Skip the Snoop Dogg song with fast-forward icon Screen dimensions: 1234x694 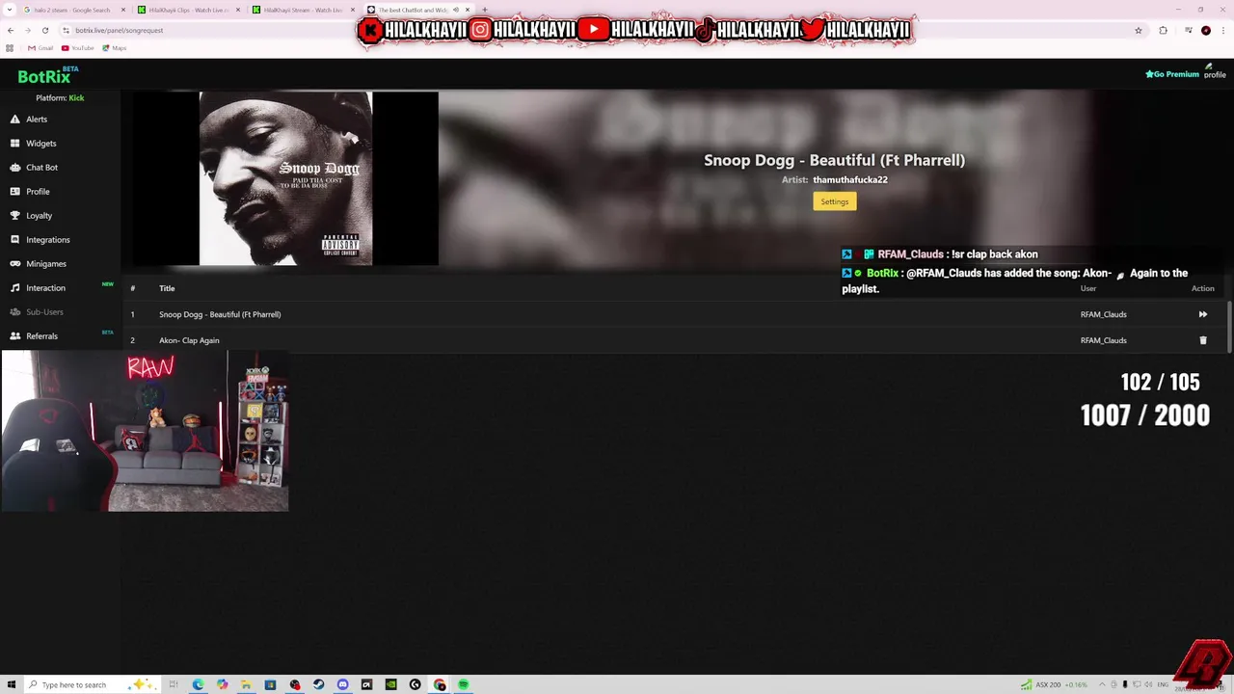[x=1203, y=314]
